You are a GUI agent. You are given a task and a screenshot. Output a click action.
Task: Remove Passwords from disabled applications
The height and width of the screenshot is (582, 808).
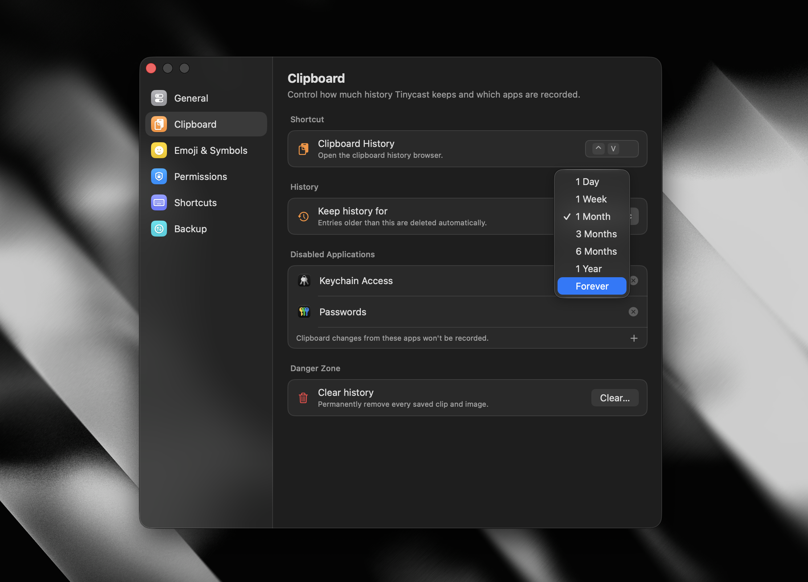click(633, 312)
